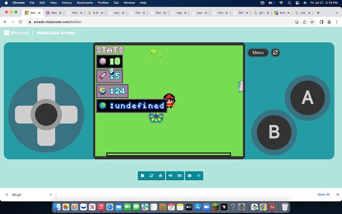
Task: Open Finder from the dock
Action: click(x=57, y=207)
